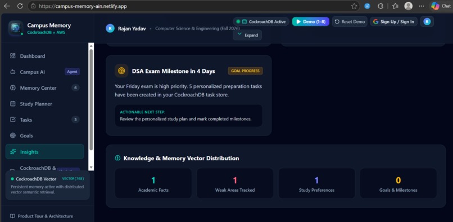Click the VECTOR(768) label
Screen dimensions: 453x222
click(73, 179)
